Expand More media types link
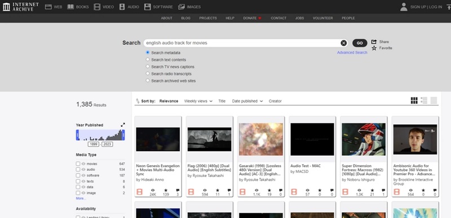The height and width of the screenshot is (218, 451). point(81,198)
